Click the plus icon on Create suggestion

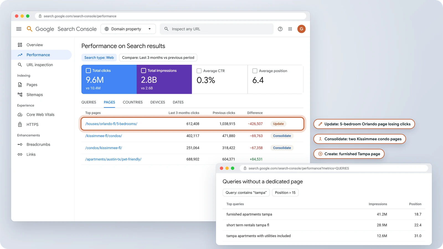pos(320,154)
